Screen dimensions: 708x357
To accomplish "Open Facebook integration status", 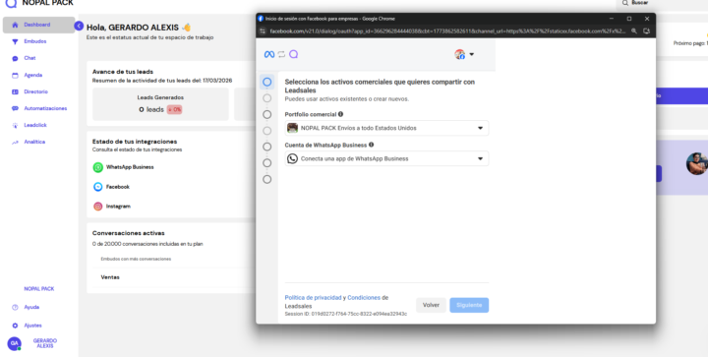I will (118, 187).
